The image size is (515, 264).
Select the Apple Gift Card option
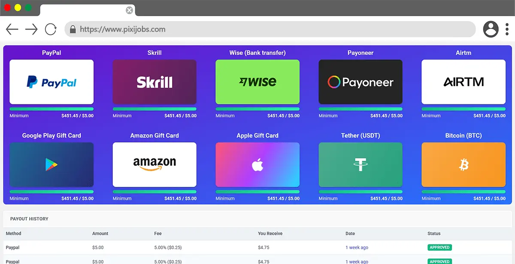[257, 165]
